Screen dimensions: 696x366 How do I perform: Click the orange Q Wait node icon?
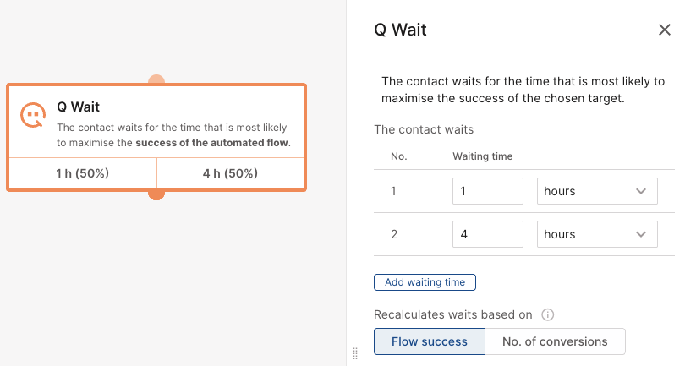point(33,115)
